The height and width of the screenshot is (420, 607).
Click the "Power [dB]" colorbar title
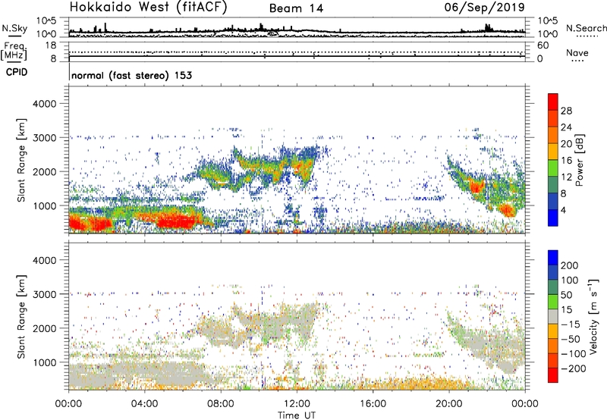[x=579, y=160]
